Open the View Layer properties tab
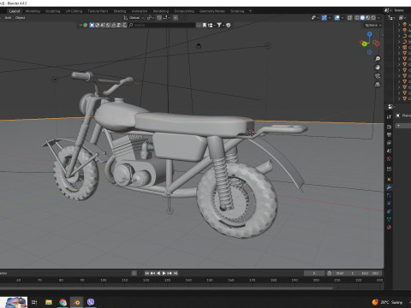 pos(389,143)
